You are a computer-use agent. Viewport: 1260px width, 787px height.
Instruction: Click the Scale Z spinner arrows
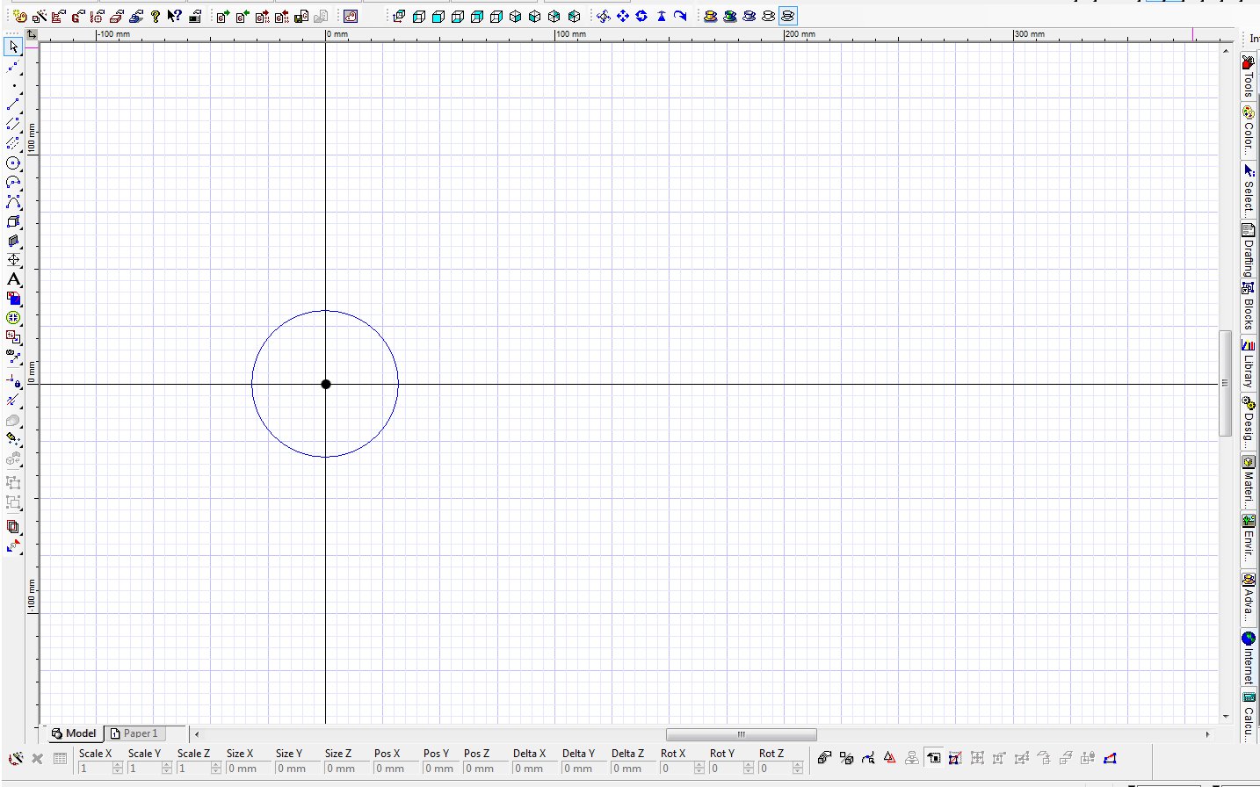[x=216, y=769]
